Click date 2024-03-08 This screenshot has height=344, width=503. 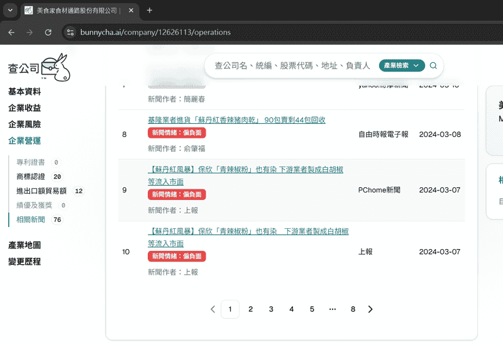(440, 135)
